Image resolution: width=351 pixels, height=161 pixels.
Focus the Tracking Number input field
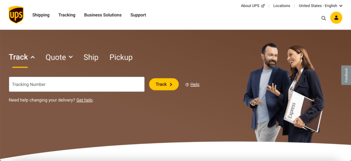pos(77,84)
